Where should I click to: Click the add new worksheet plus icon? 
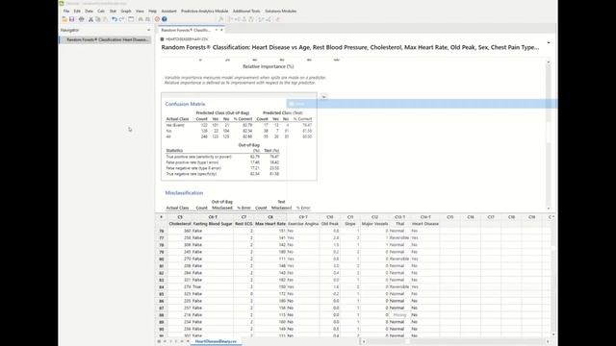pos(188,342)
